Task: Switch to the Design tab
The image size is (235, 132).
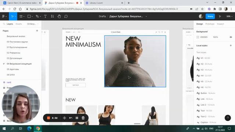Action: (x=199, y=24)
